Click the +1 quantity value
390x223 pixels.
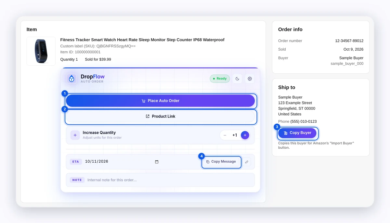point(235,135)
